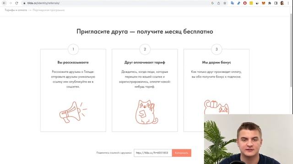Click step number 1 circle
The height and width of the screenshot is (164, 293).
point(73,49)
